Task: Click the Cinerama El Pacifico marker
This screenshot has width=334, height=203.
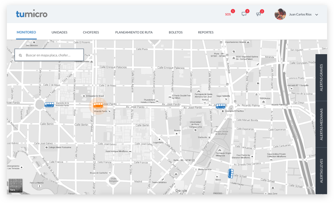Action: (223, 111)
